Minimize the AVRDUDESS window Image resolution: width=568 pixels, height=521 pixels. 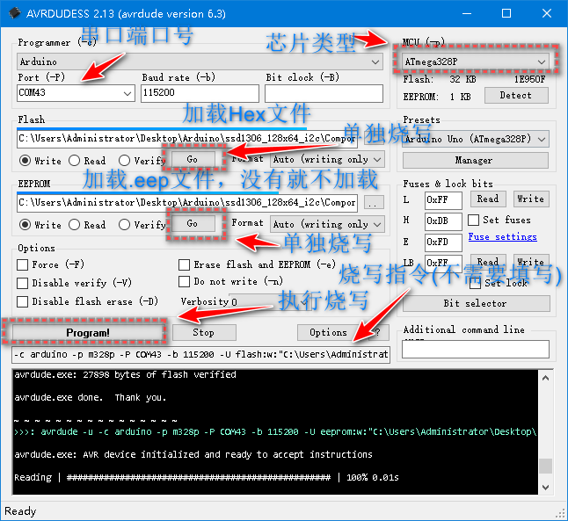[x=467, y=13]
